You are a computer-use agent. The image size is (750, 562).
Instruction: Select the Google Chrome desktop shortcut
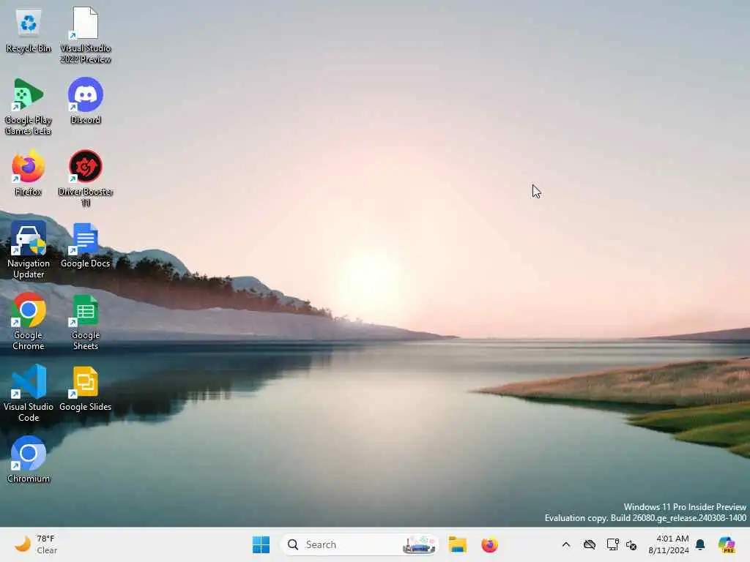point(29,322)
